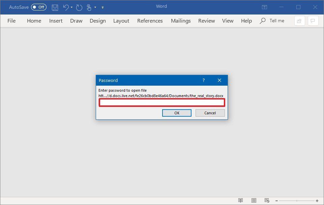Increase zoom using the plus control
This screenshot has width=324, height=205.
[x=317, y=200]
